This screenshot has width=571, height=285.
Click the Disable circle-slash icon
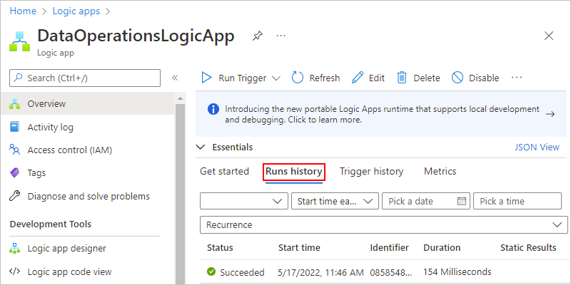pos(458,78)
